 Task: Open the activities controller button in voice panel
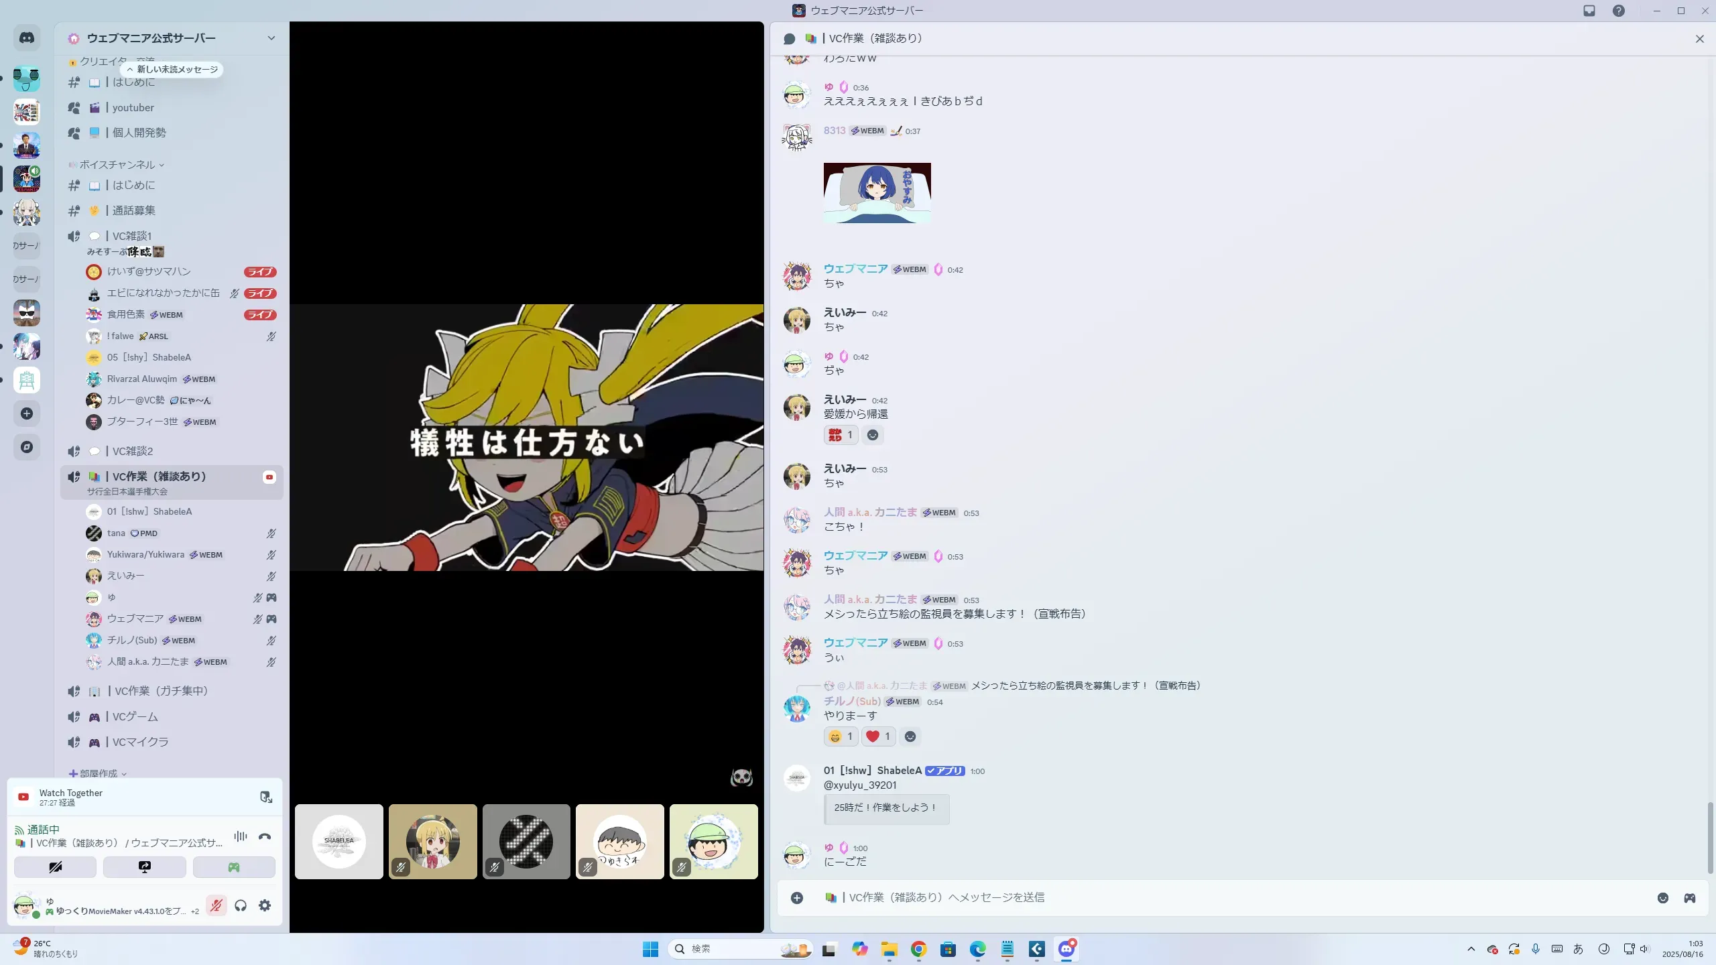(233, 867)
